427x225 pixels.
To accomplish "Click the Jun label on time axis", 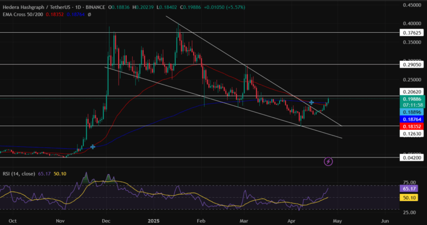I will coord(385,221).
